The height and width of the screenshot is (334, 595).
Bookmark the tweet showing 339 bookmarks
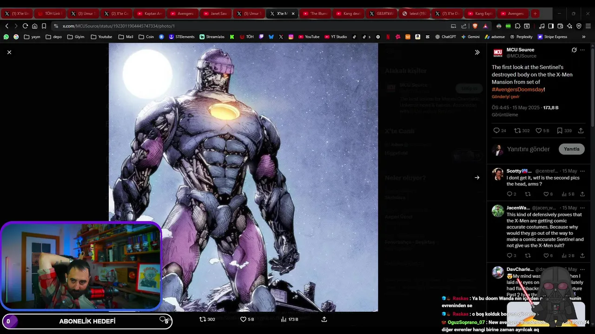coord(564,131)
